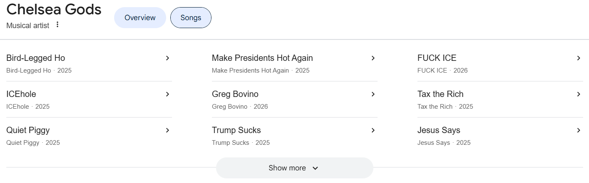Expand the list with Show more
This screenshot has width=589, height=183.
pyautogui.click(x=287, y=168)
